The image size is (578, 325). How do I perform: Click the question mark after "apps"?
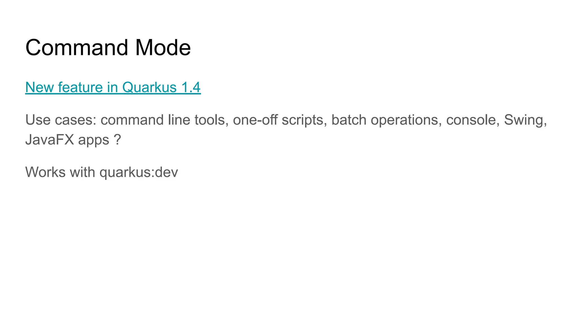pos(117,140)
